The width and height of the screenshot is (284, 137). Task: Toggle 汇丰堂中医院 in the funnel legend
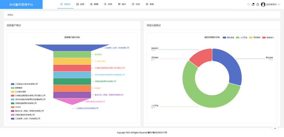tap(18, 92)
